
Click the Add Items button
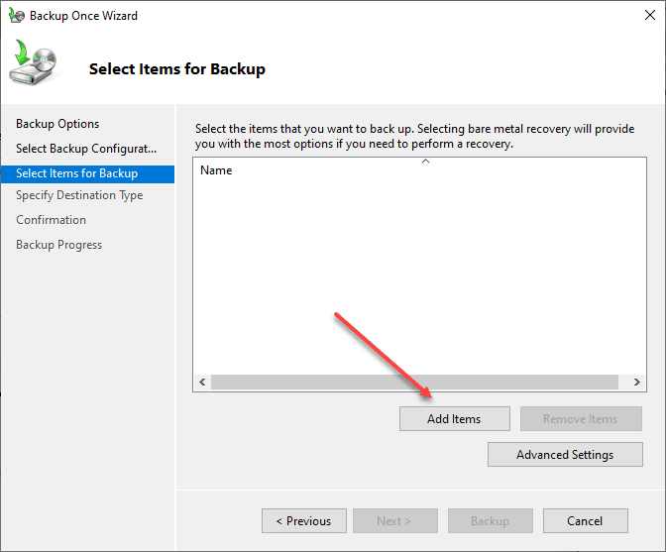[454, 419]
